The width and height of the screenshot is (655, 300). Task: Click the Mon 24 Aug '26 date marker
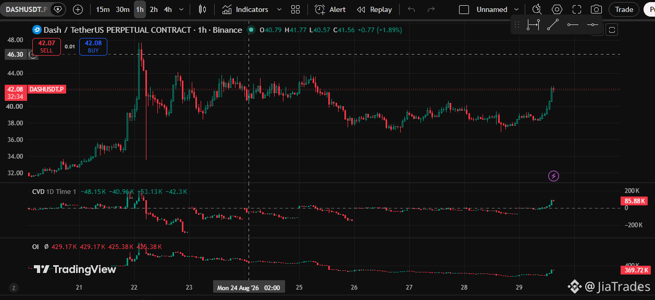point(249,288)
